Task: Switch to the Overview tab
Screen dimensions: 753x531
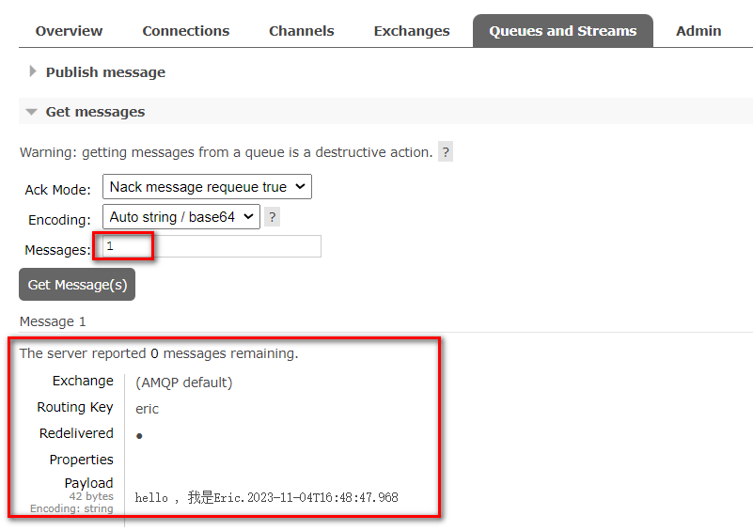Action: 69,31
